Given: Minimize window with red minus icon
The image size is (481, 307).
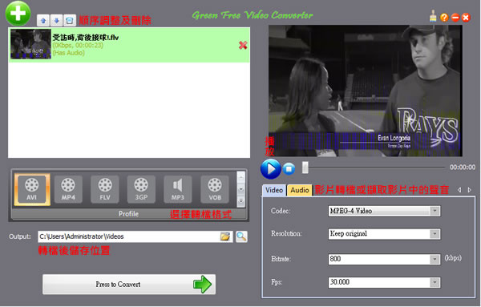Looking at the screenshot, I should (x=455, y=18).
